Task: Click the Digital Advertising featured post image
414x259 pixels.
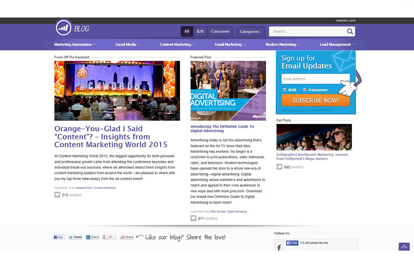Action: 228,91
